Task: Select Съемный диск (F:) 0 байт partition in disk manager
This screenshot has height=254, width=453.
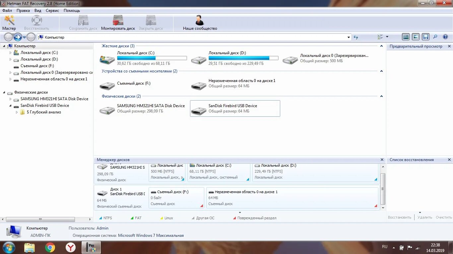Action: [176, 198]
